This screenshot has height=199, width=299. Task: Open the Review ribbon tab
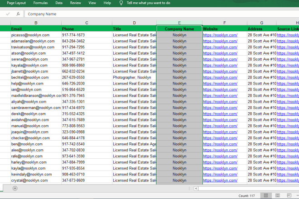pyautogui.click(x=75, y=3)
